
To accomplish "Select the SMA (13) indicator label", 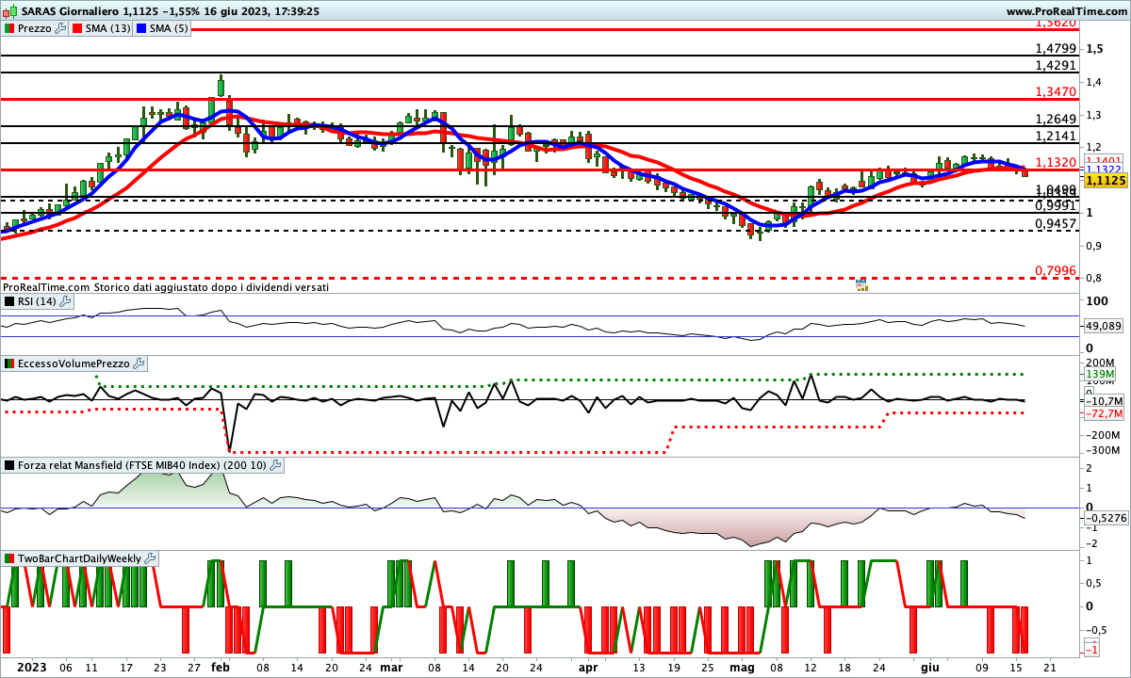I will coord(108,28).
